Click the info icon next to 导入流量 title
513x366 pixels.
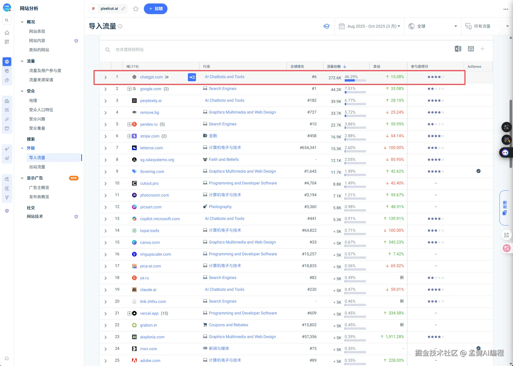click(x=120, y=26)
